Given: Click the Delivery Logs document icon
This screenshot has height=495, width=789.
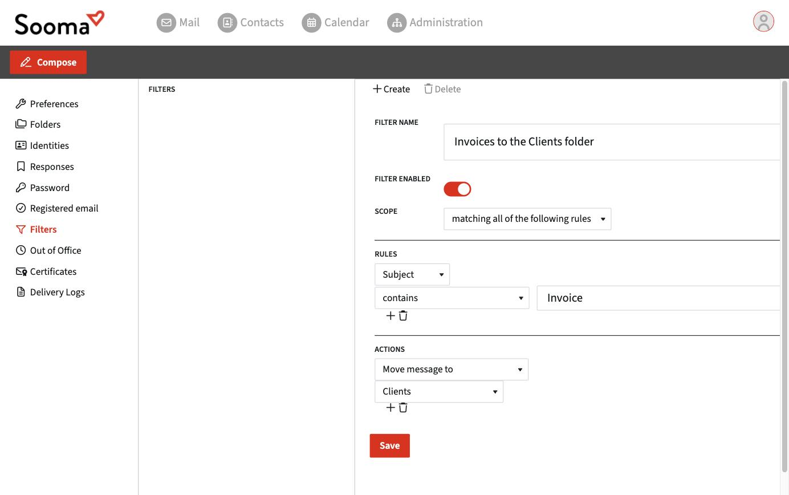Looking at the screenshot, I should pos(21,292).
